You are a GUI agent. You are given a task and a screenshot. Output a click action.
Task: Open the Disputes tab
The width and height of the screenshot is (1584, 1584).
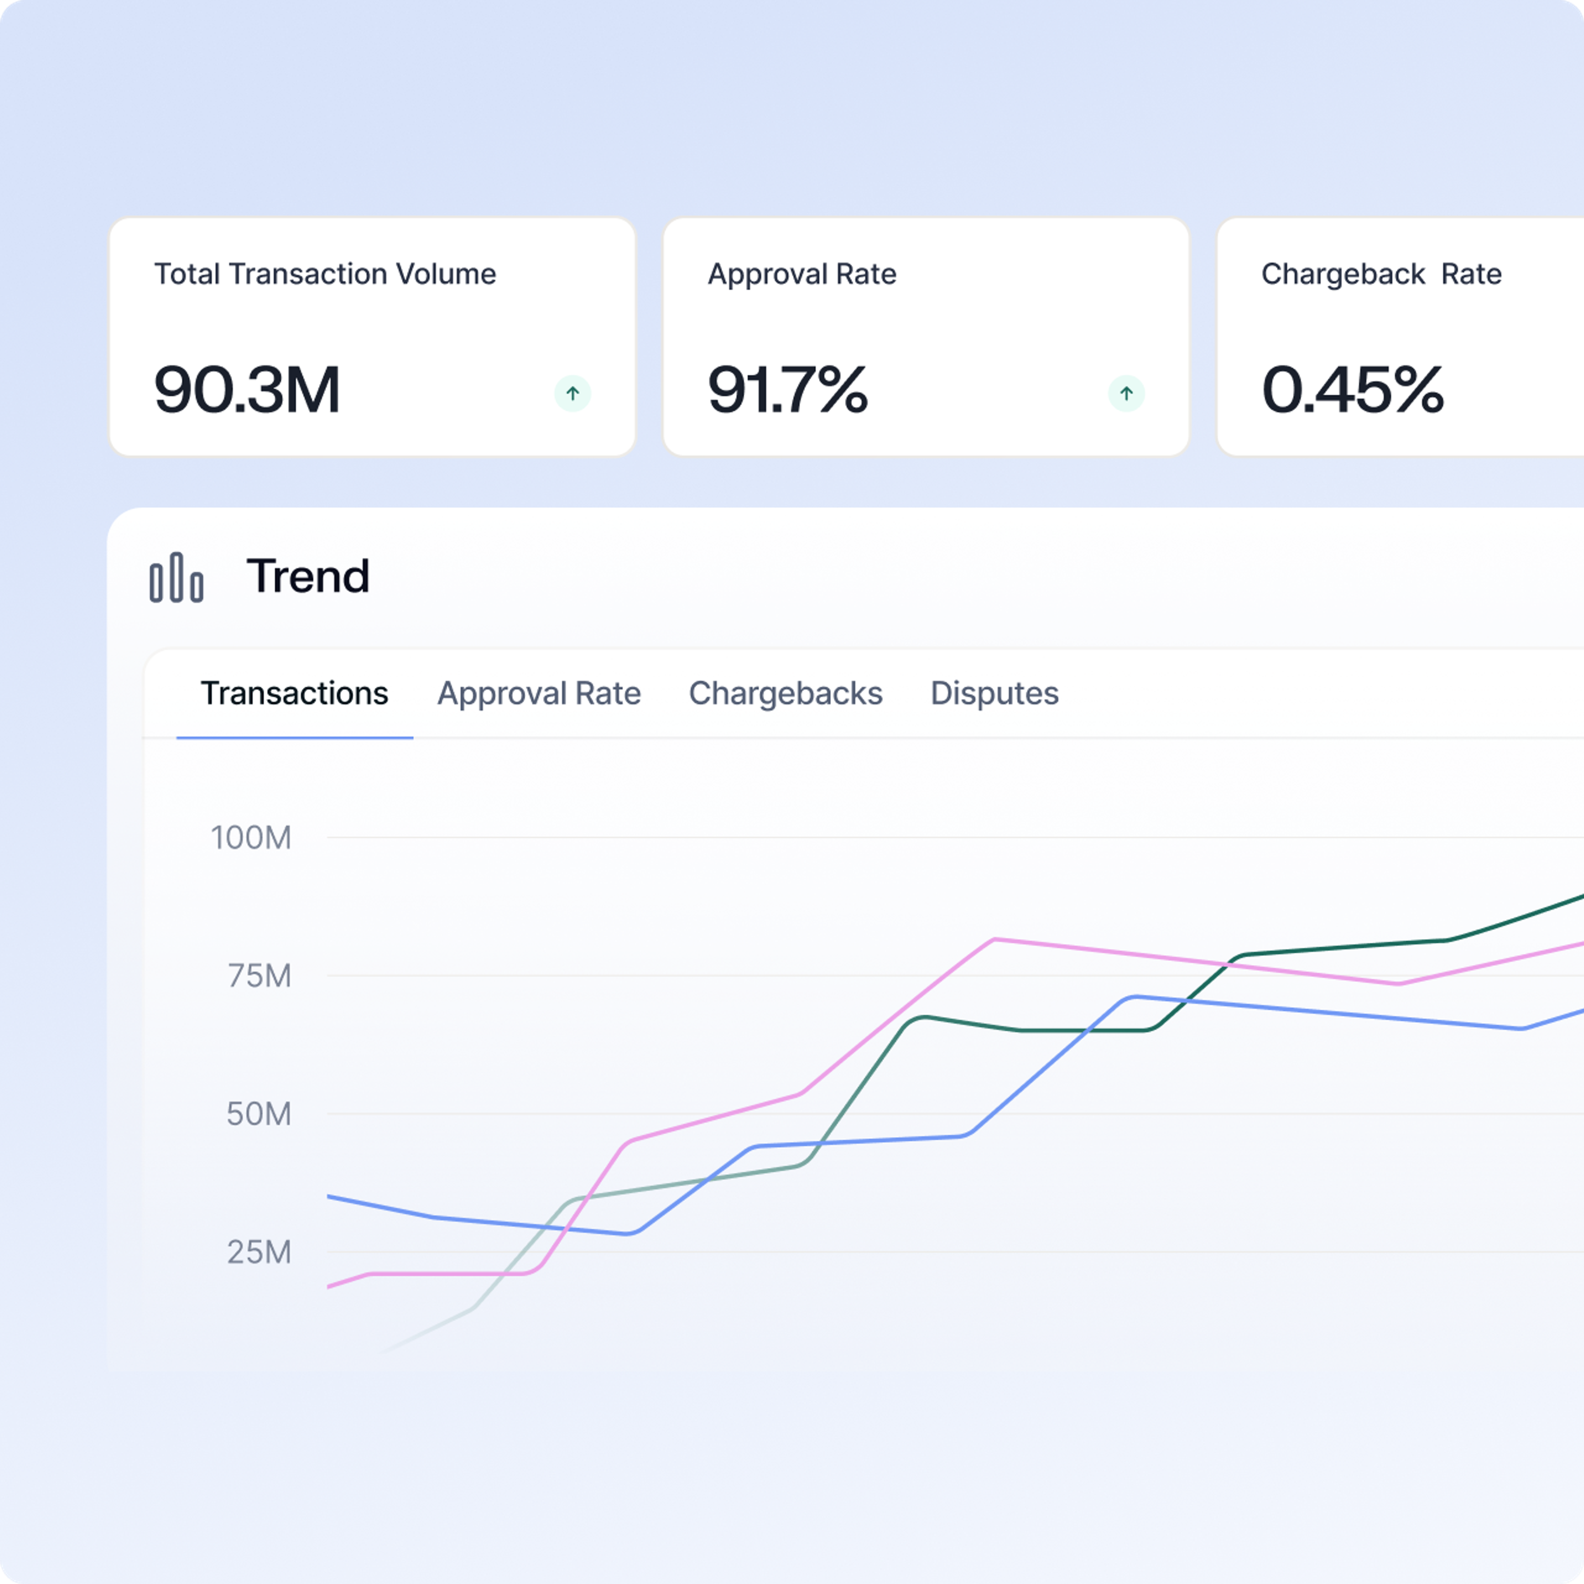[x=995, y=693]
